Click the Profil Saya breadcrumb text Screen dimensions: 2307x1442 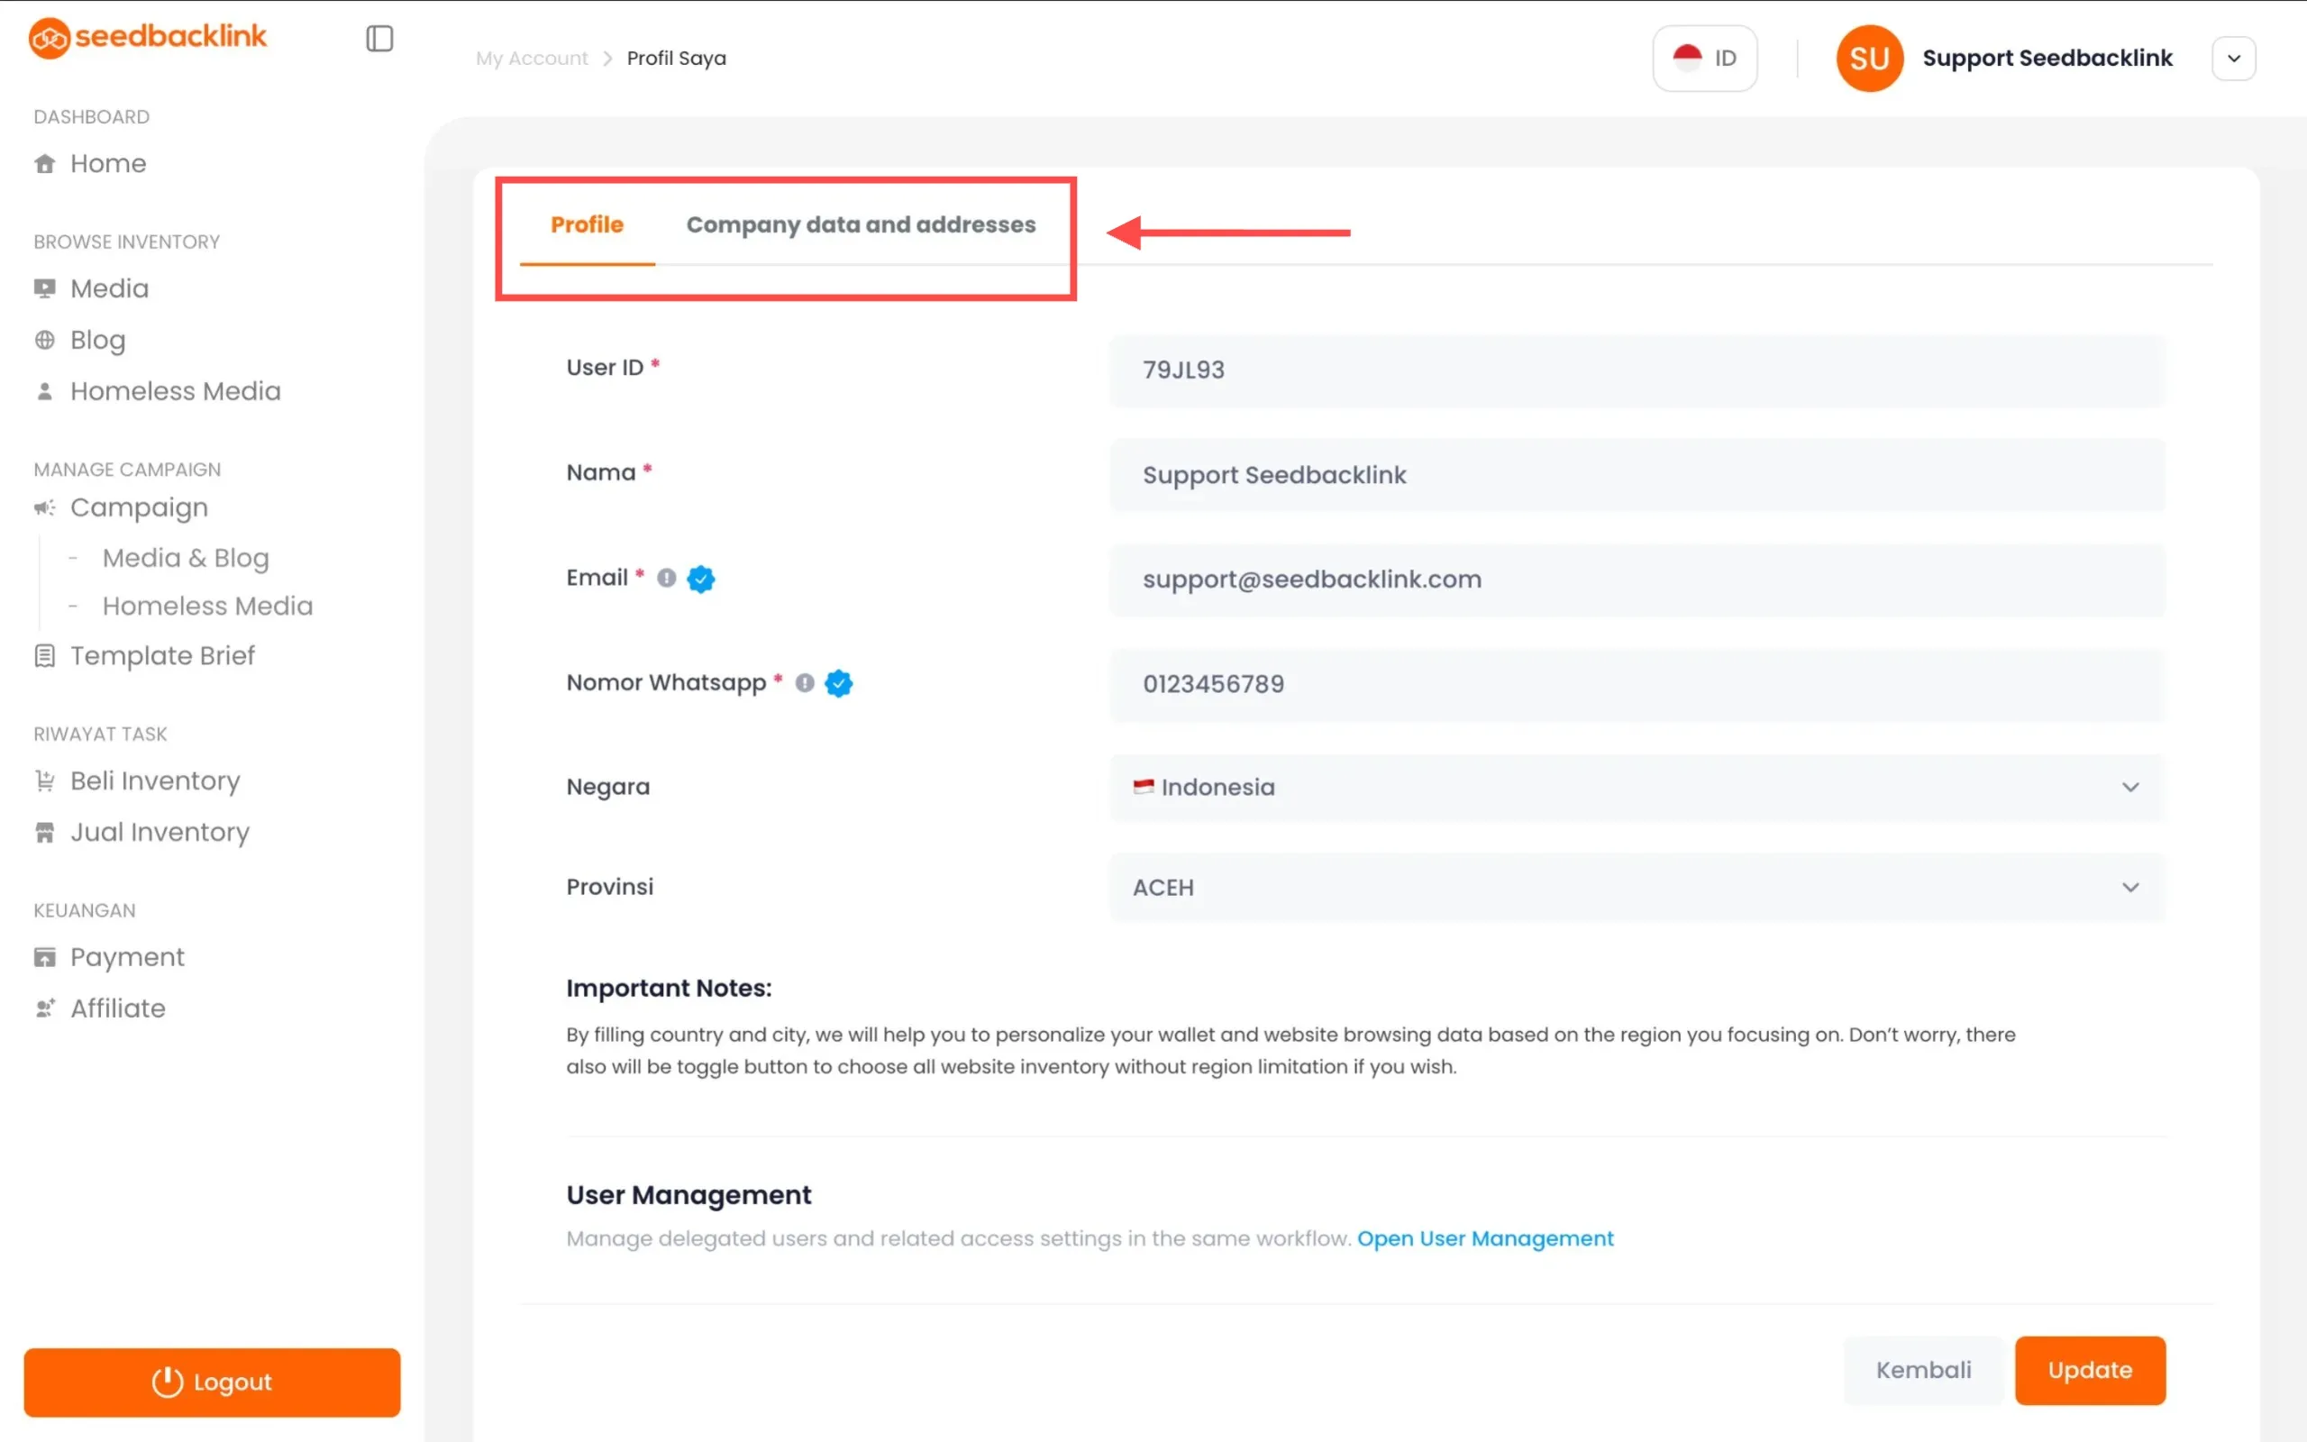677,59
